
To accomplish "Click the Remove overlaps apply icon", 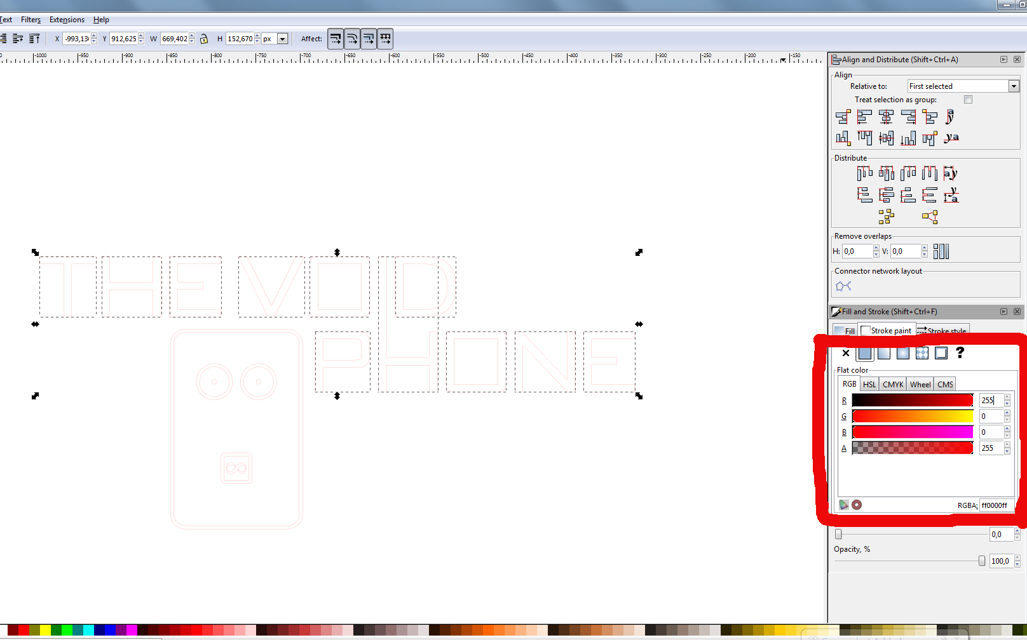I will click(x=941, y=251).
